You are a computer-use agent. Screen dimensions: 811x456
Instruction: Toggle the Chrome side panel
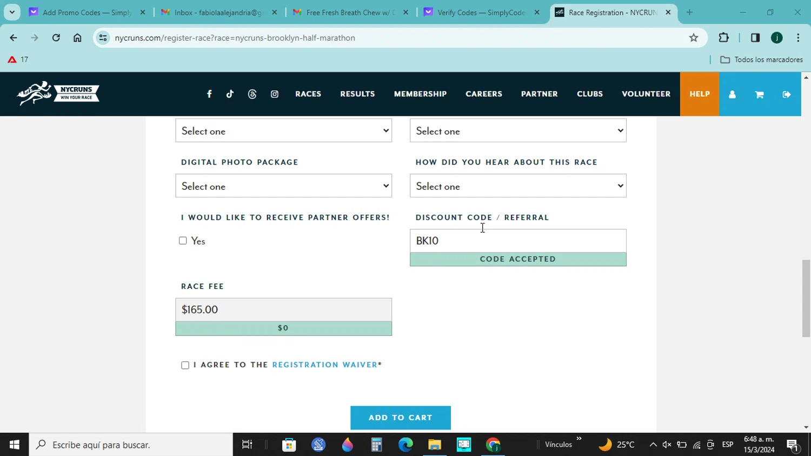(755, 38)
